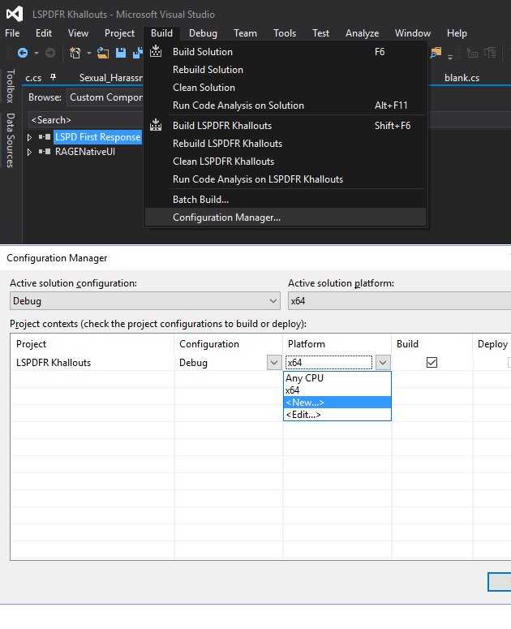Click the new project toolbar icon

pos(76,53)
